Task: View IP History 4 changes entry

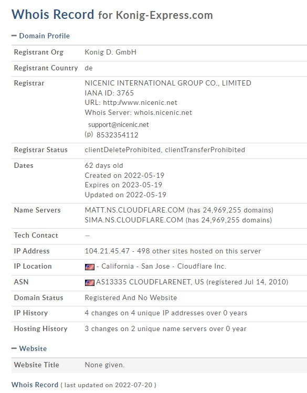Action: 166,313
